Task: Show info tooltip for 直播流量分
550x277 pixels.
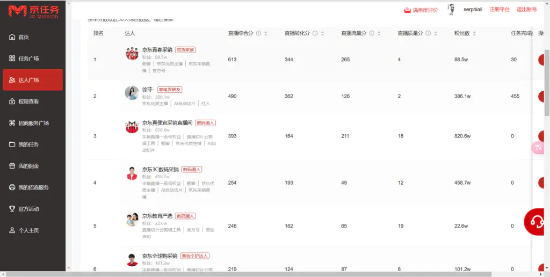Action: [x=372, y=34]
